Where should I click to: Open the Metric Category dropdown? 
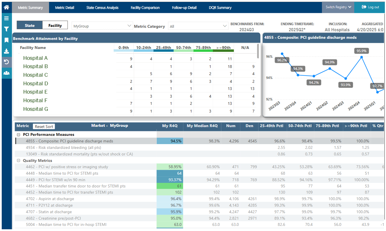(x=198, y=26)
